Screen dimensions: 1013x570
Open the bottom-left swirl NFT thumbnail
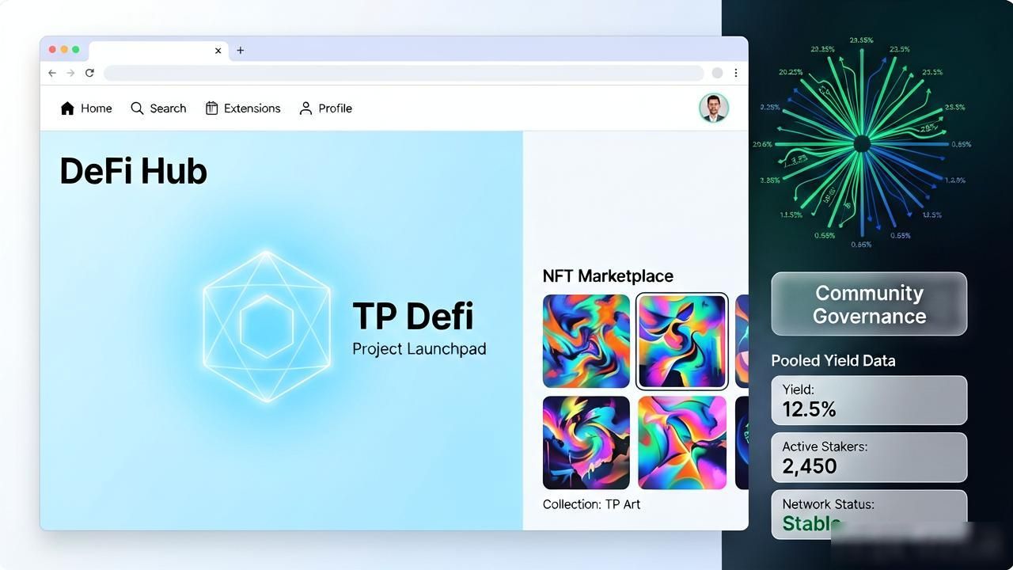586,443
